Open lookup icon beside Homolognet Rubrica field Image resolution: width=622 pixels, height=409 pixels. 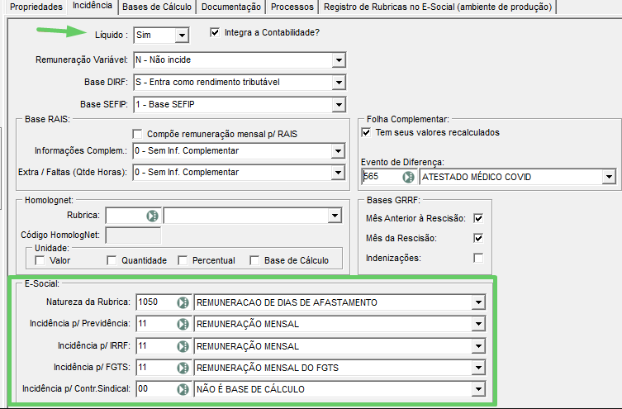(x=152, y=216)
